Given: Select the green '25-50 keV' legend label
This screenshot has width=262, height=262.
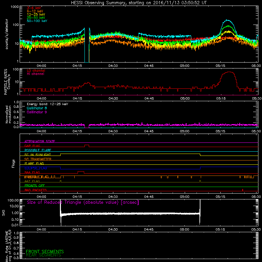Looking at the screenshot, I should pos(36,18).
